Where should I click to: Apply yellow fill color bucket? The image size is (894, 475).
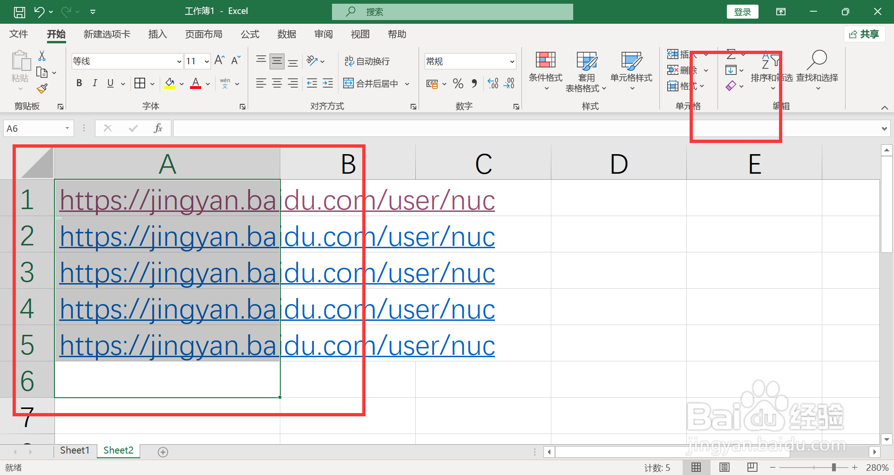(x=169, y=83)
